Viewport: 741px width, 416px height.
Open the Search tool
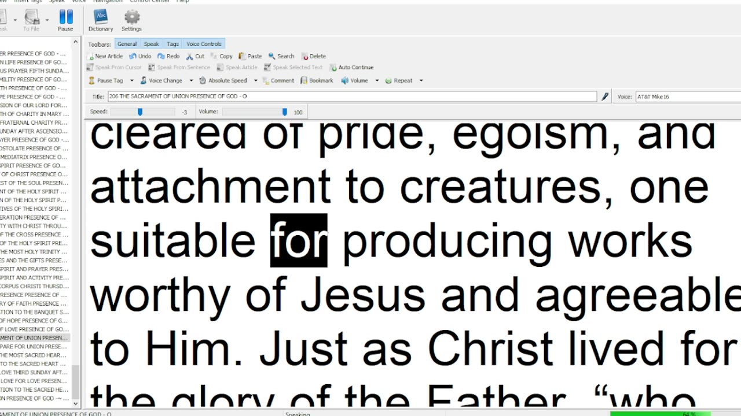tap(281, 56)
